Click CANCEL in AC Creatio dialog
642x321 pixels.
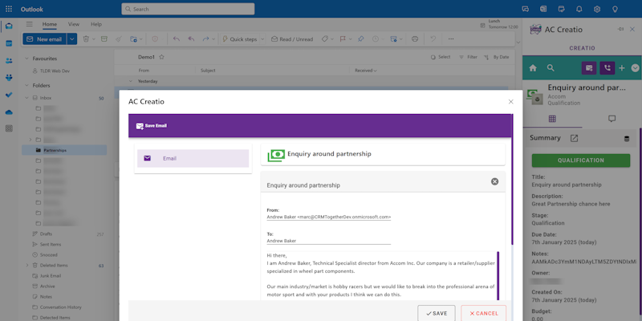pos(484,313)
